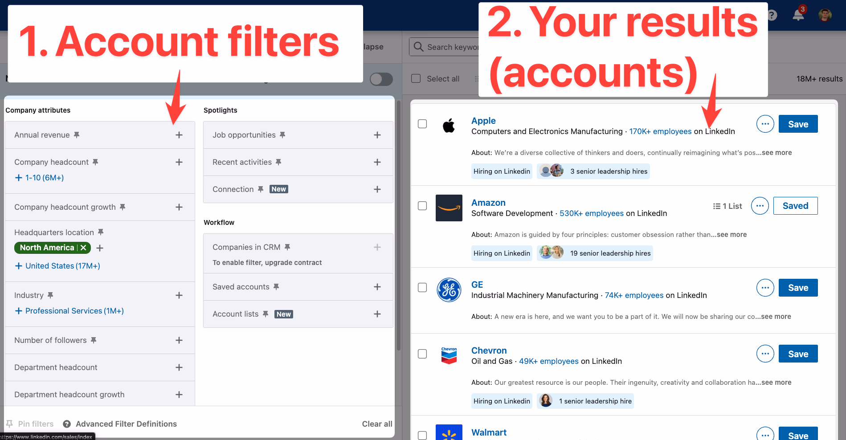Expand the Company headcount growth filter
Image resolution: width=846 pixels, height=440 pixels.
pos(179,207)
